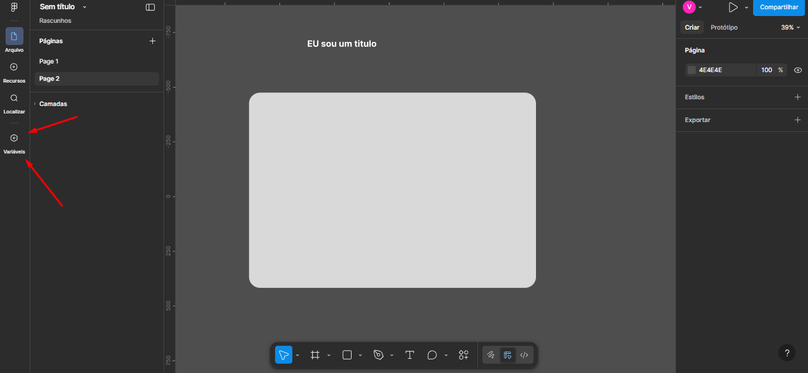
Task: Open Pen tool options chevron
Action: click(392, 356)
